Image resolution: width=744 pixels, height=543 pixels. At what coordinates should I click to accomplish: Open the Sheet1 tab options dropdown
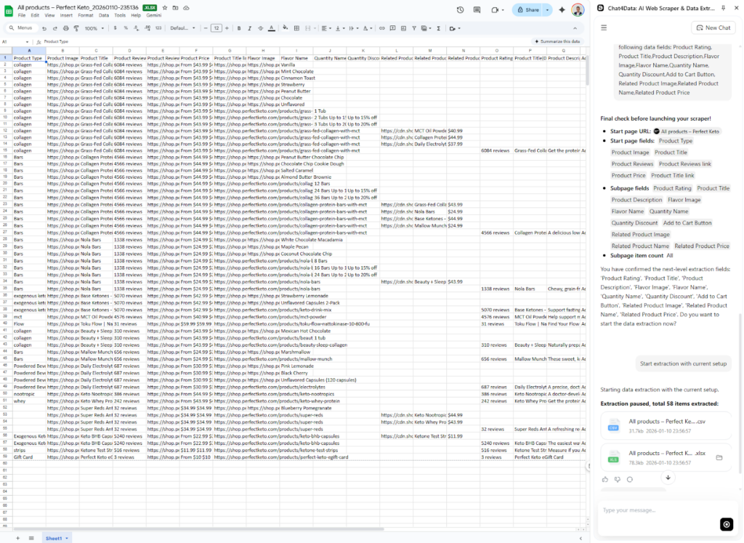click(65, 538)
